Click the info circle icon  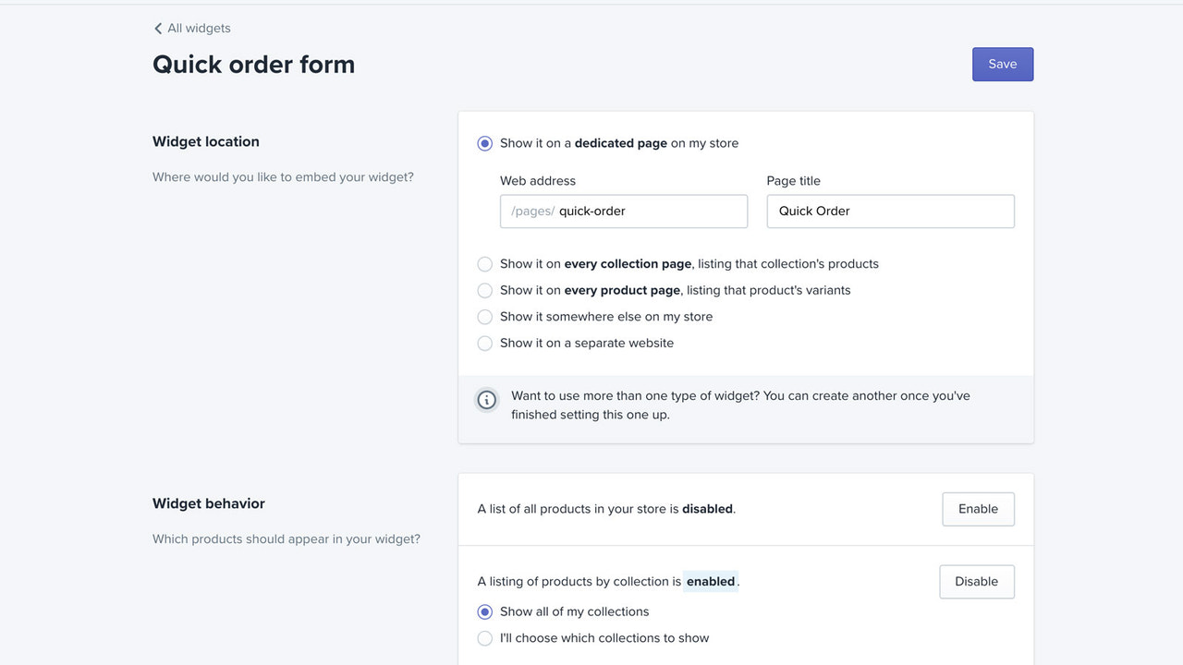click(486, 400)
